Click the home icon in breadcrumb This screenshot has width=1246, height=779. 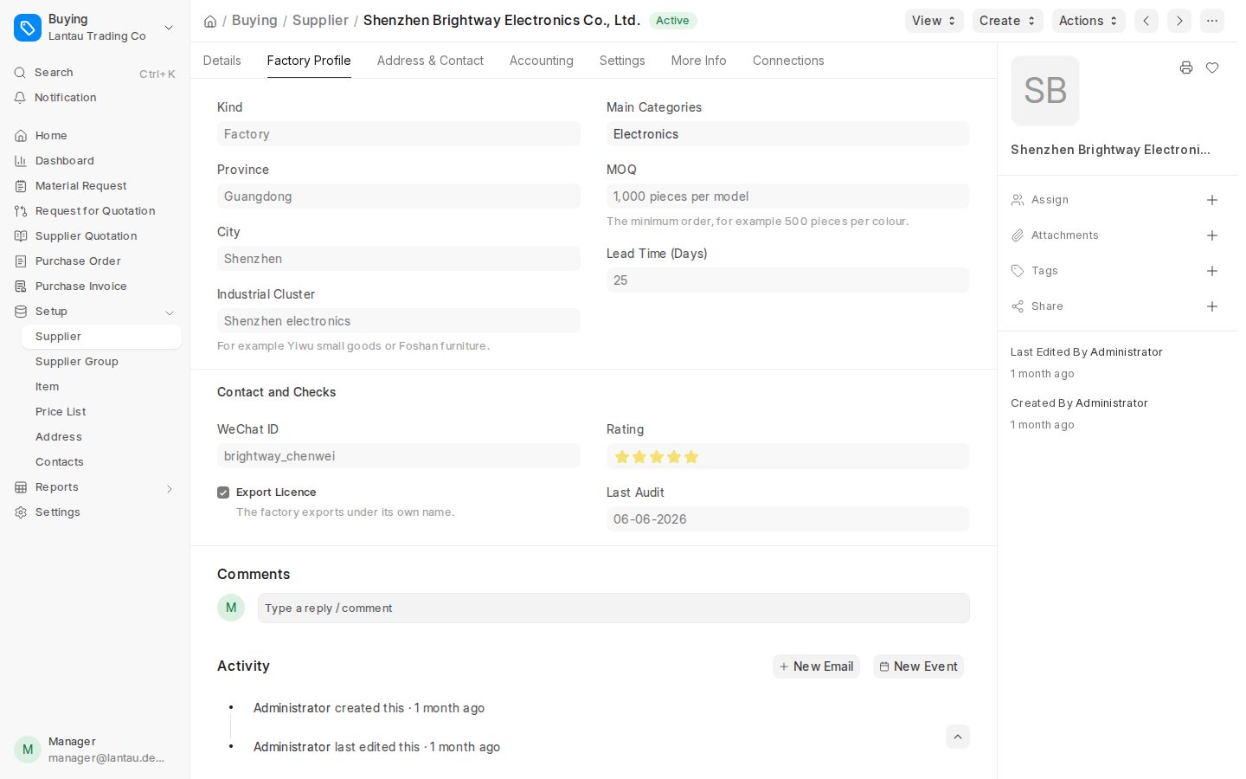[x=210, y=21]
